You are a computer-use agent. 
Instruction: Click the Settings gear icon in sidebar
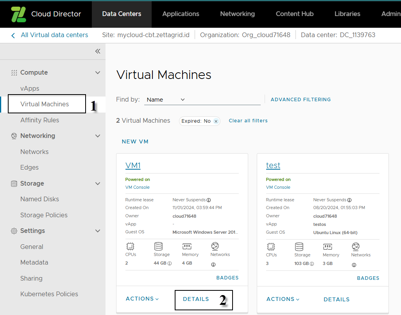click(14, 231)
